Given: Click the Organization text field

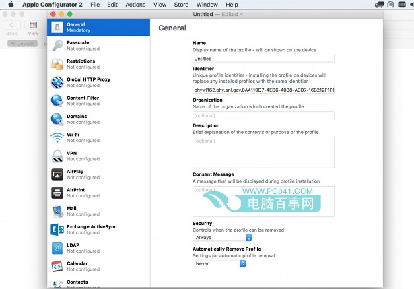Looking at the screenshot, I should click(263, 115).
